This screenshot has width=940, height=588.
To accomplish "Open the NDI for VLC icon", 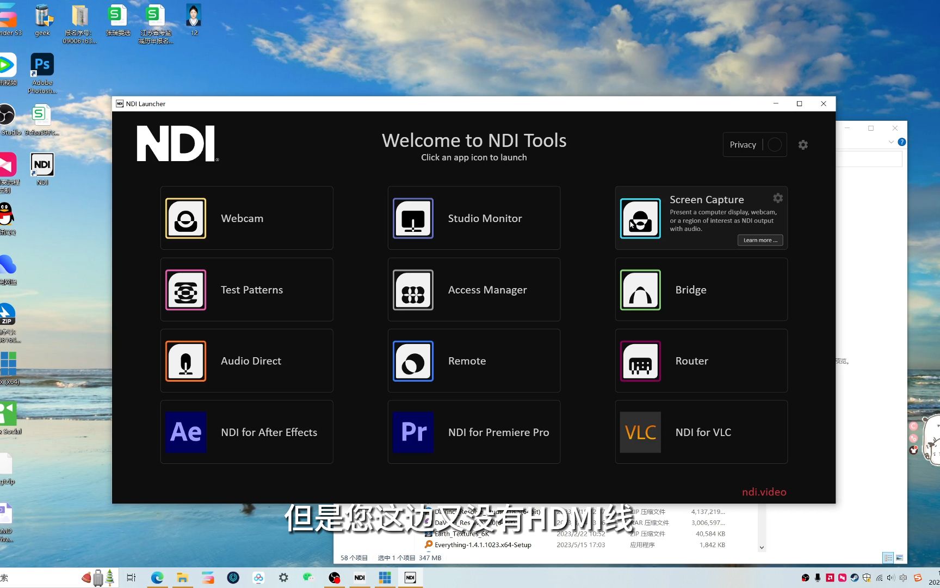I will 640,432.
